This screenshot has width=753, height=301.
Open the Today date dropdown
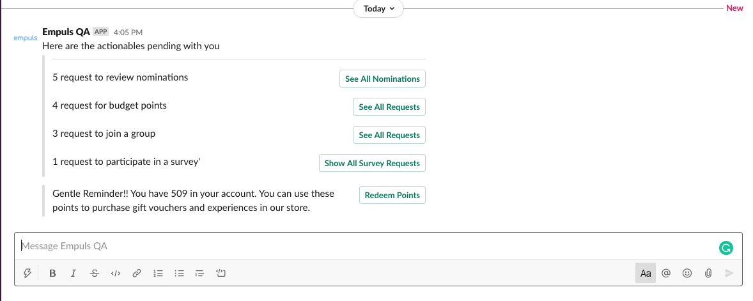[378, 9]
